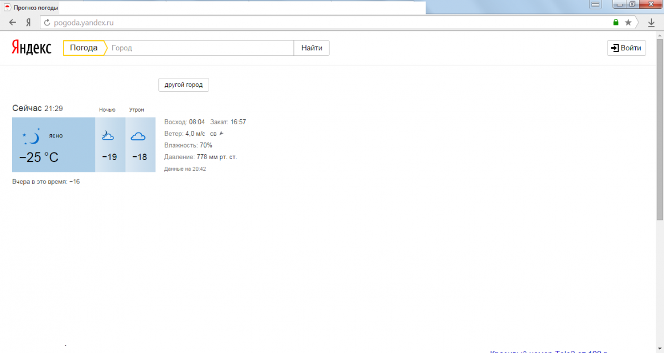Bookmark the page with the star icon

coord(628,23)
